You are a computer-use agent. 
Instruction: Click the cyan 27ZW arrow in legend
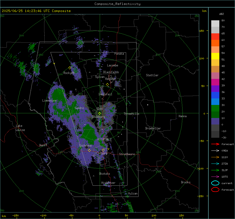point(215,164)
